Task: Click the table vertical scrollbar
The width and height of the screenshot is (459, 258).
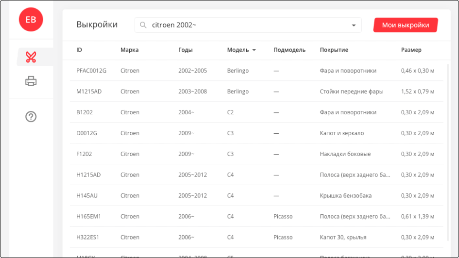Action: (x=448, y=152)
